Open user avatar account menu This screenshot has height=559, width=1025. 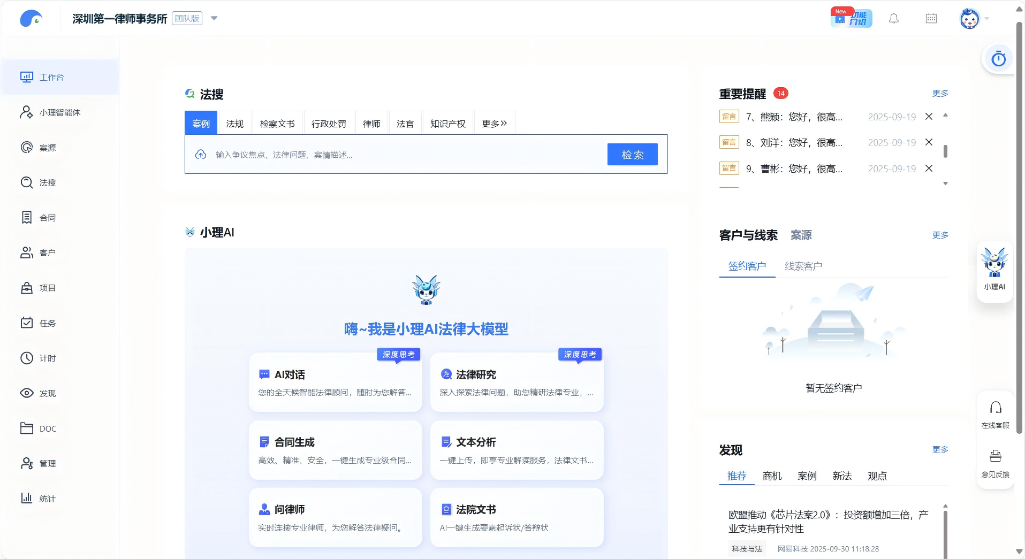coord(969,19)
